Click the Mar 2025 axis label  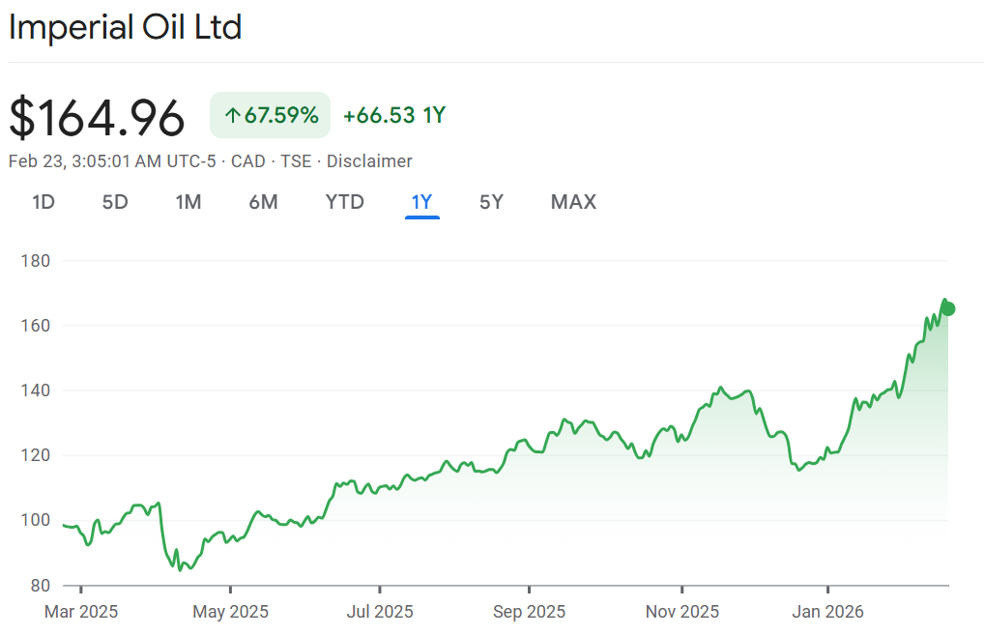click(81, 612)
